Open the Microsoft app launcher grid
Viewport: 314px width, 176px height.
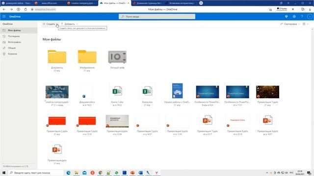(x=4, y=17)
